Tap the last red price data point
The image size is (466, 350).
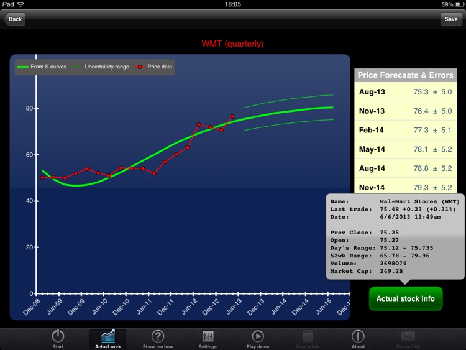pyautogui.click(x=232, y=117)
